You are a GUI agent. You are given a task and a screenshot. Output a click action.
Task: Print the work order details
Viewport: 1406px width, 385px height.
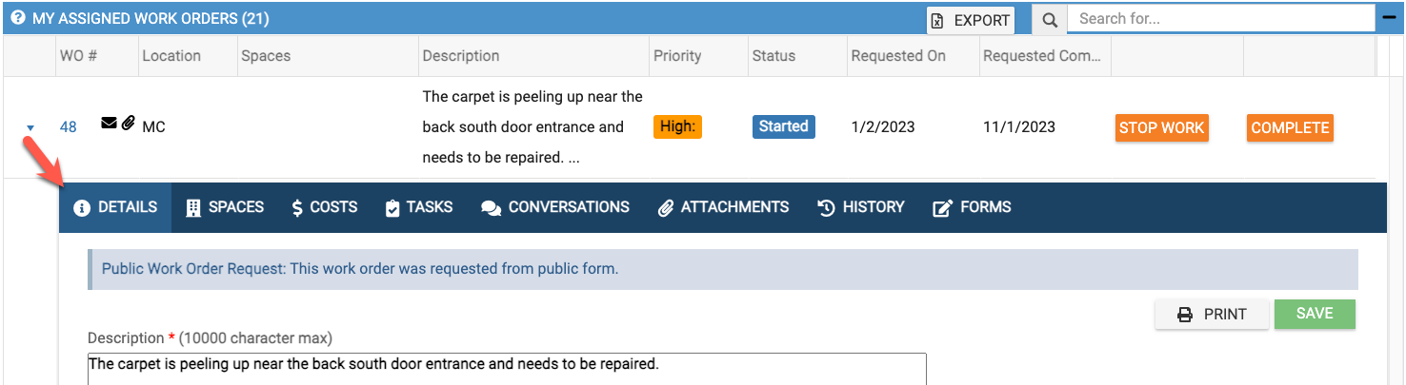(x=1213, y=315)
